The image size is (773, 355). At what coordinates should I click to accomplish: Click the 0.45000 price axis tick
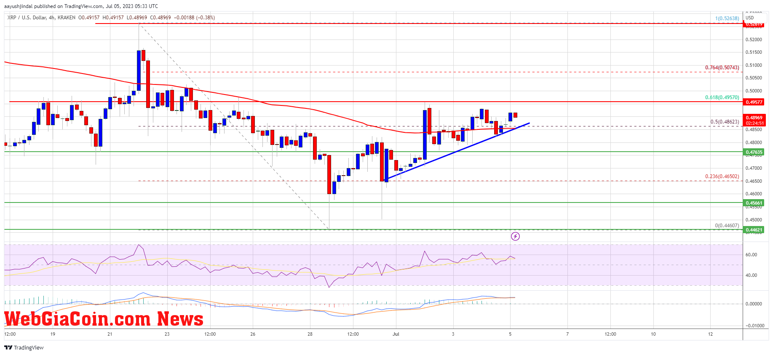[754, 220]
